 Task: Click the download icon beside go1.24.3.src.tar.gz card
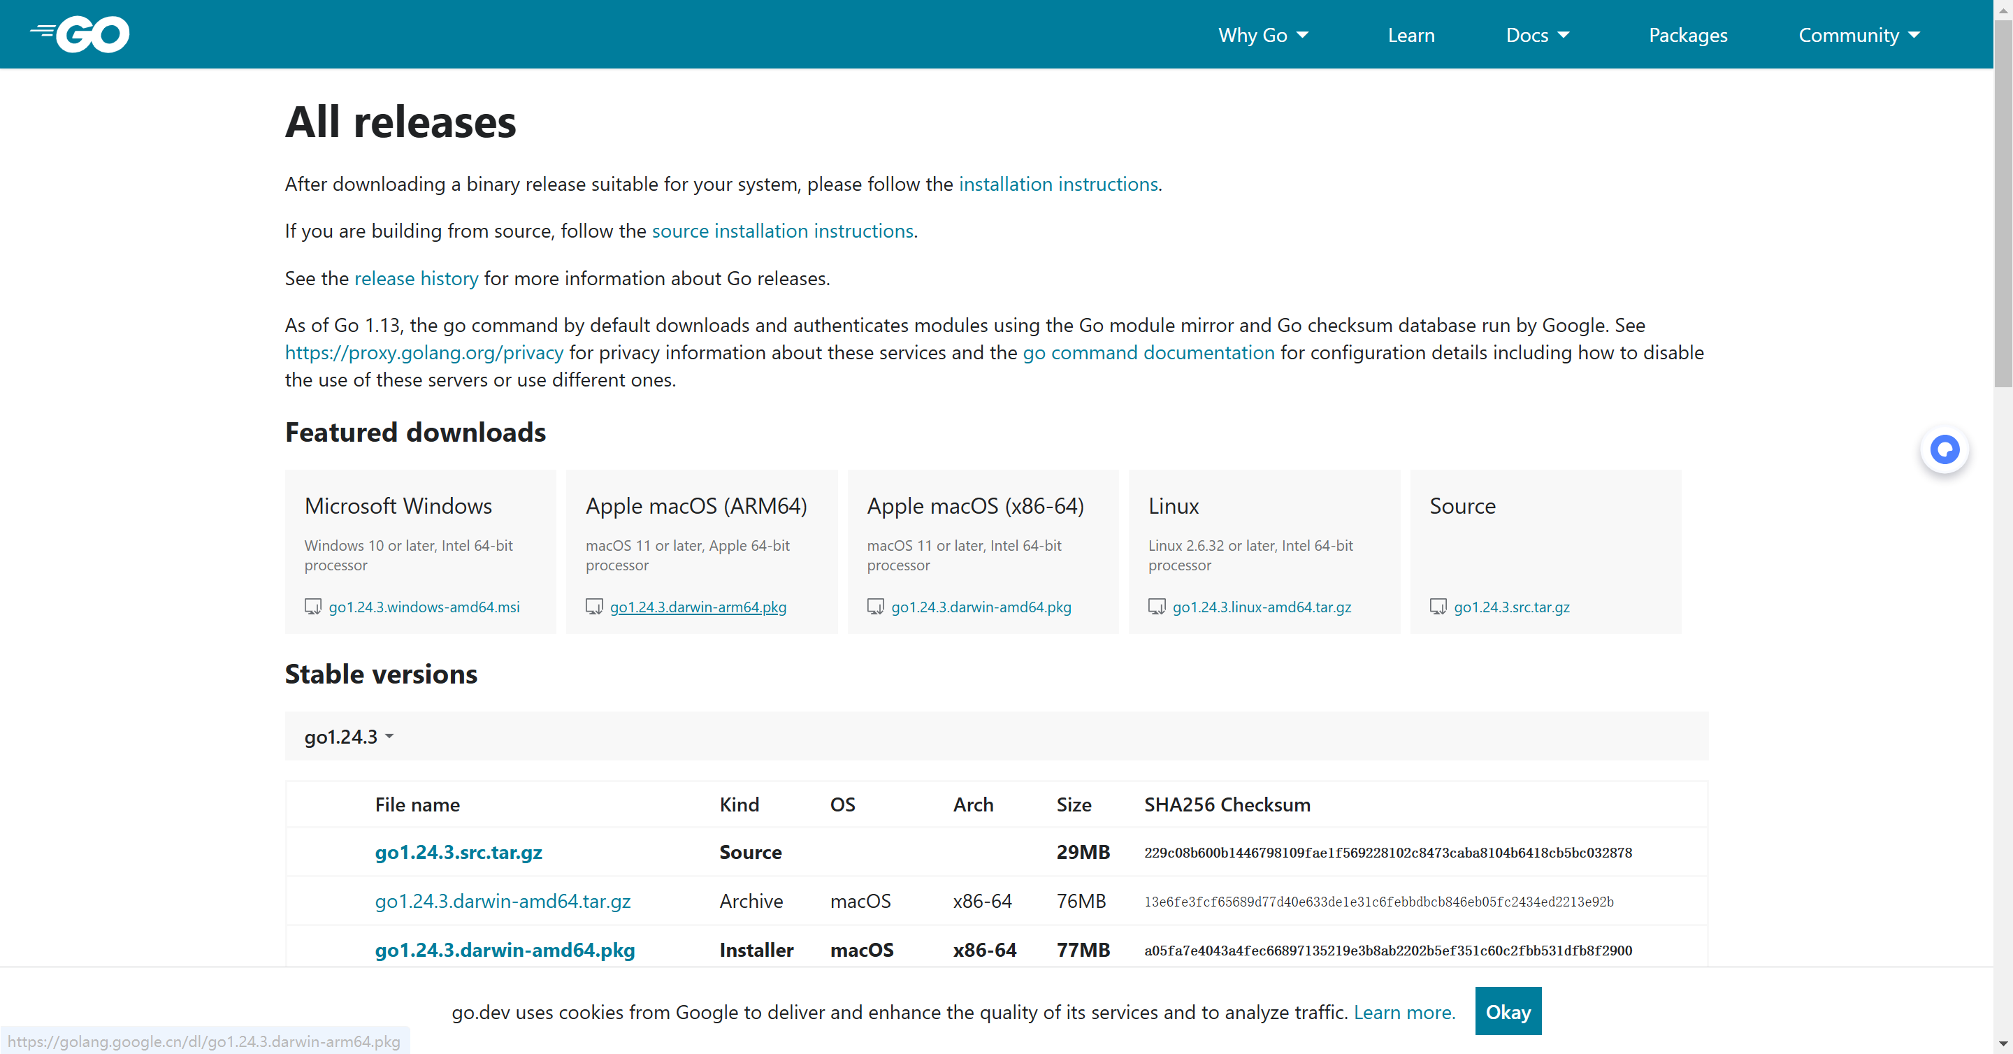click(x=1438, y=607)
